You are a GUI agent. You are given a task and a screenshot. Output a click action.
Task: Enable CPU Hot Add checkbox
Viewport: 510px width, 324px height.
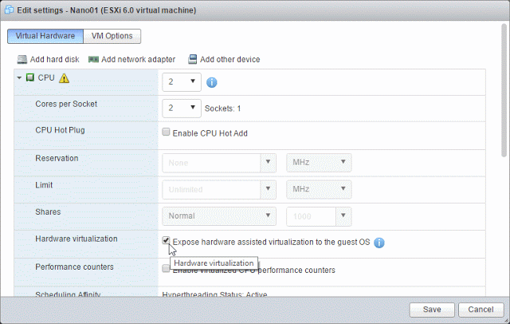(x=166, y=132)
